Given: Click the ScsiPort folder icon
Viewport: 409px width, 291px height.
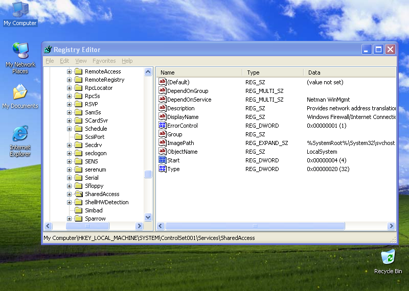Looking at the screenshot, I should point(79,137).
